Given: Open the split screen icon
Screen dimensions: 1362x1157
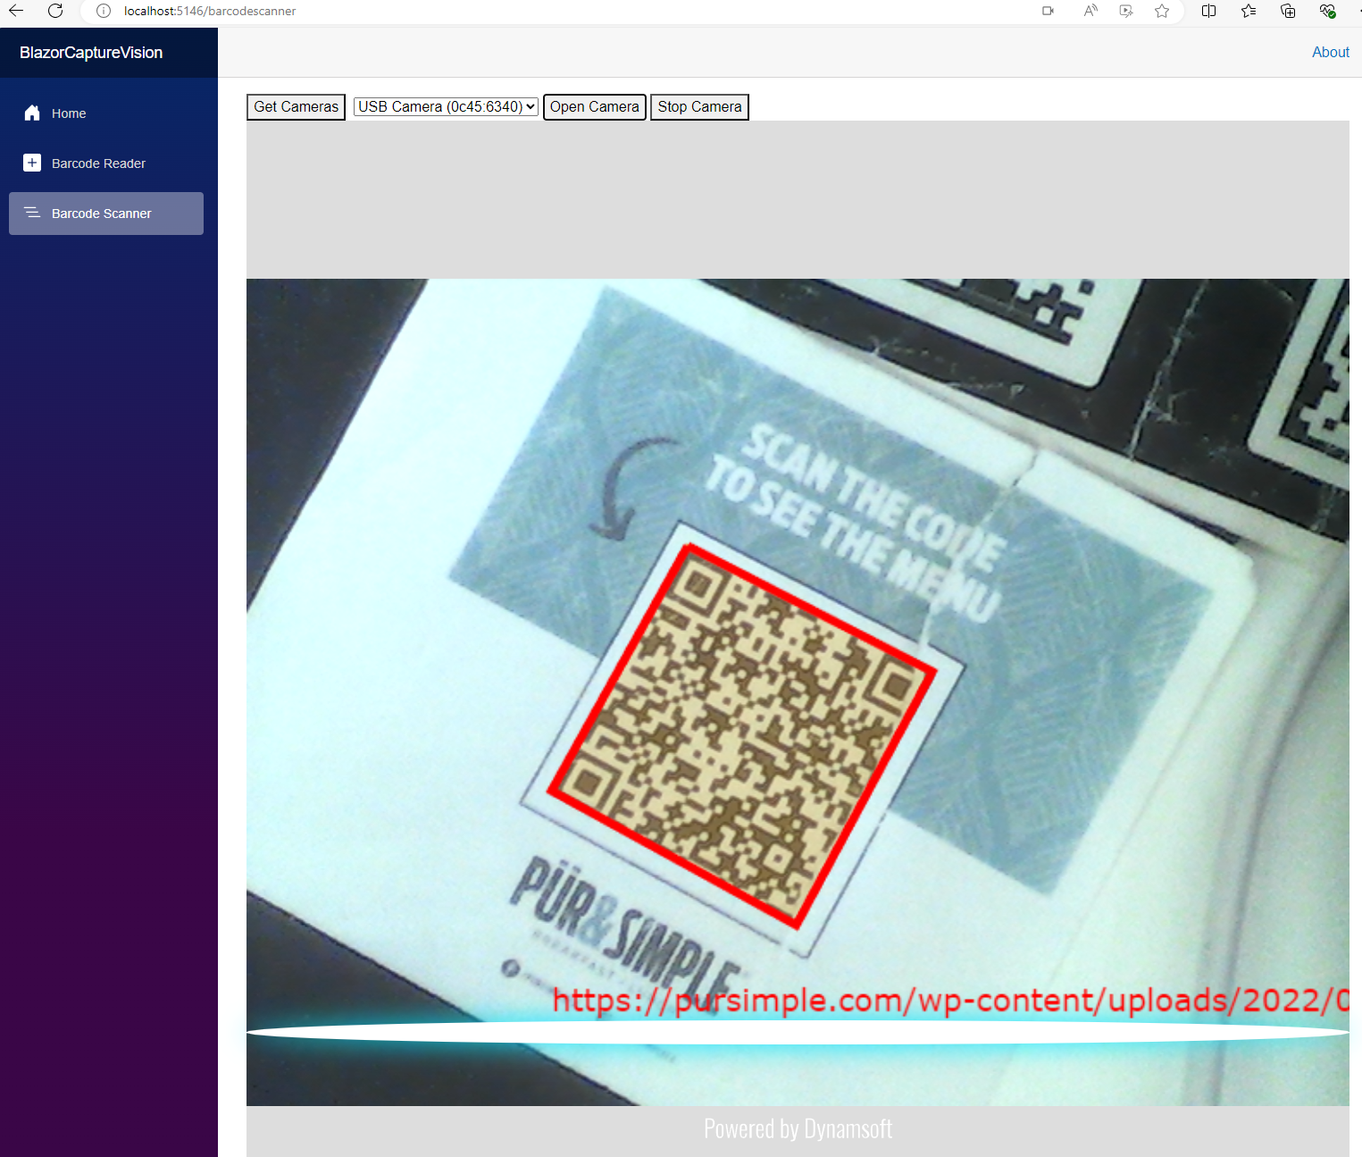Looking at the screenshot, I should click(1208, 11).
